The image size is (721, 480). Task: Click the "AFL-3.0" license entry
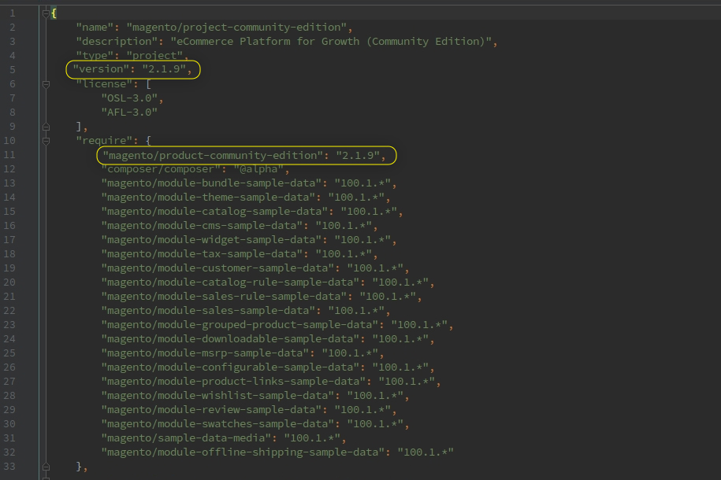coord(129,113)
